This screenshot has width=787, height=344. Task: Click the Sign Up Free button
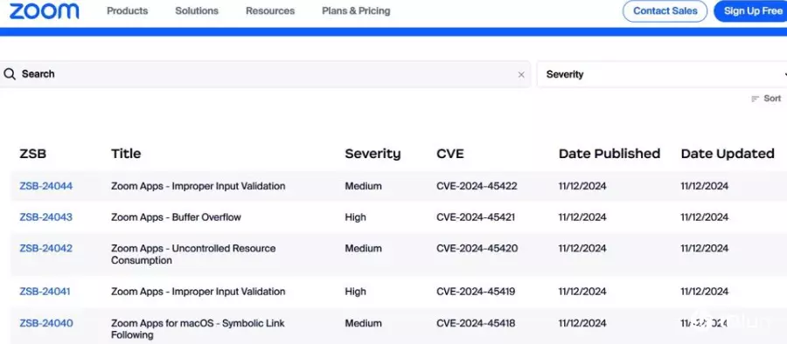coord(751,11)
